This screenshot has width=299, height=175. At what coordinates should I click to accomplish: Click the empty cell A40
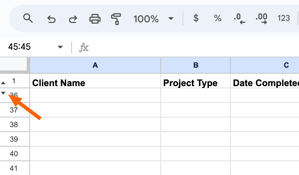95,154
